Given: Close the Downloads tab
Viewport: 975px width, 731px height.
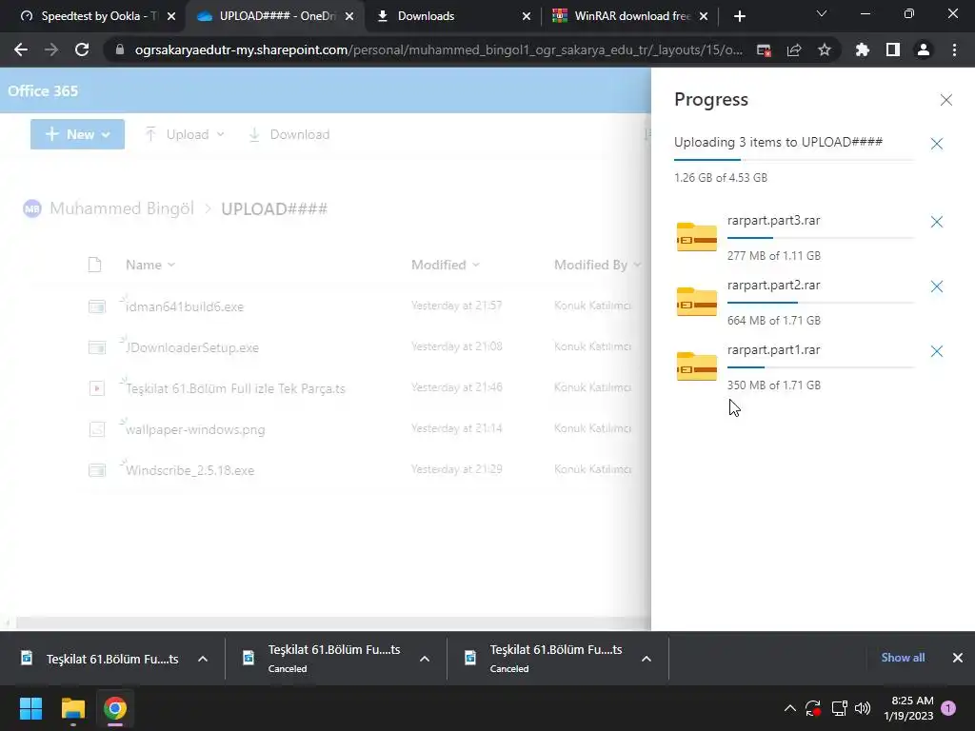Looking at the screenshot, I should [527, 16].
